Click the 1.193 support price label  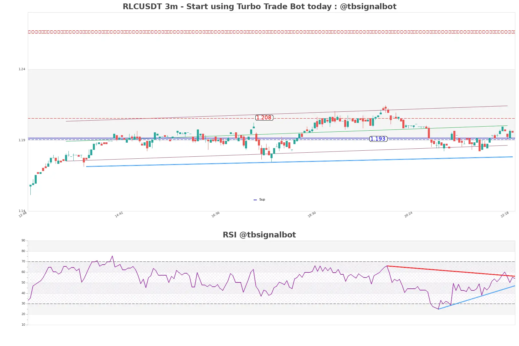pyautogui.click(x=378, y=139)
